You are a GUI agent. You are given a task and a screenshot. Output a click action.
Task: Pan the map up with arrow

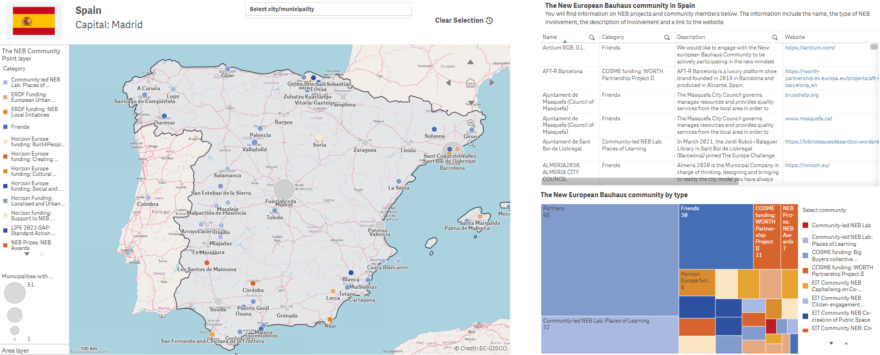[470, 62]
